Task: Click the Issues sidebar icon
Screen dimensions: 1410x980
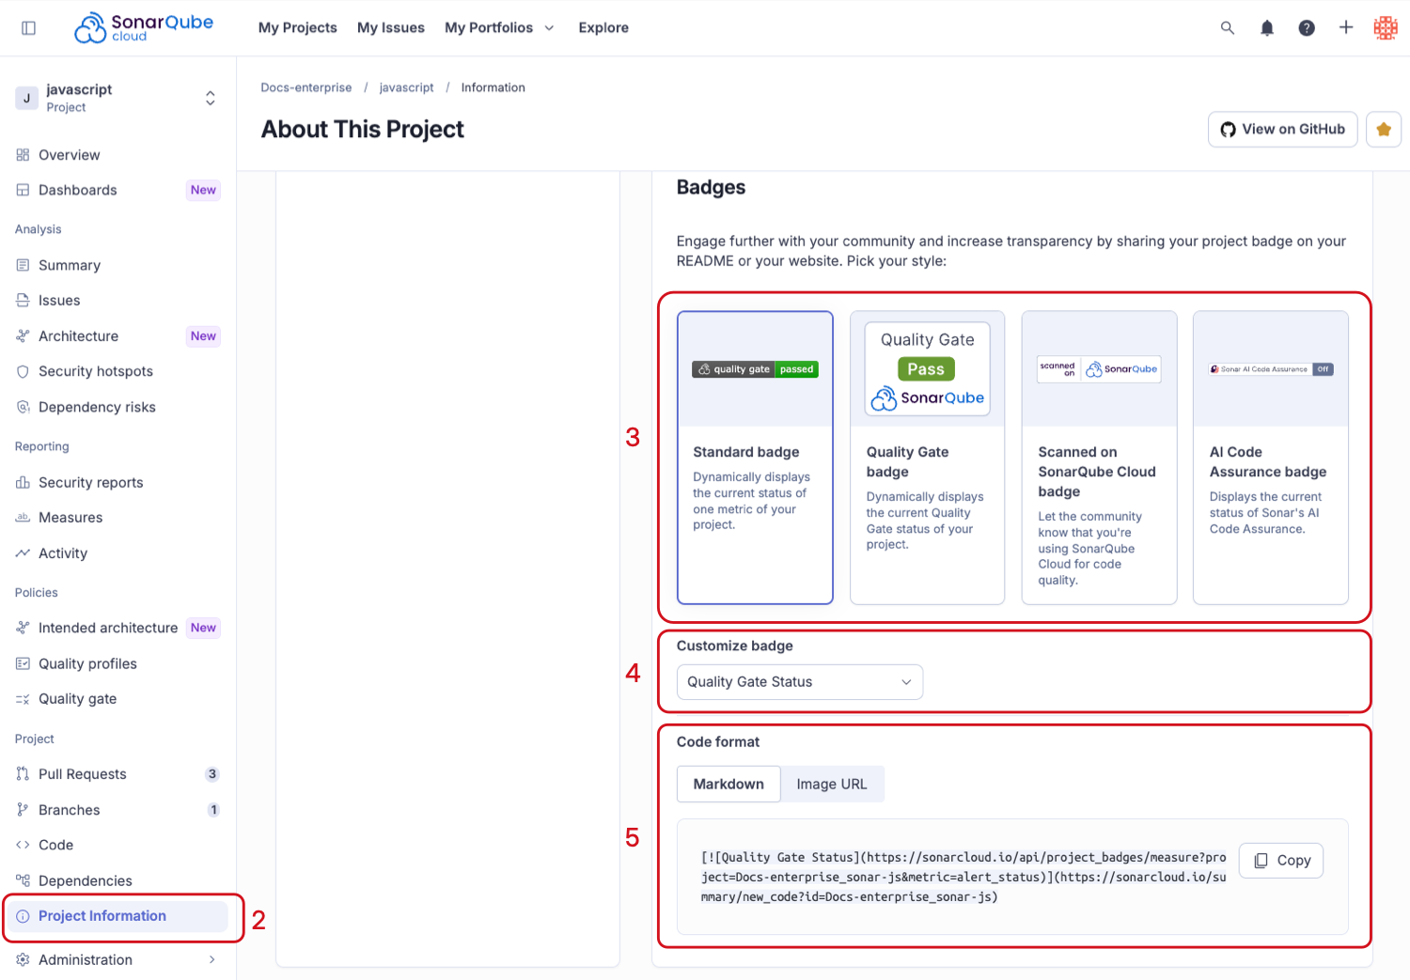Action: click(x=23, y=301)
